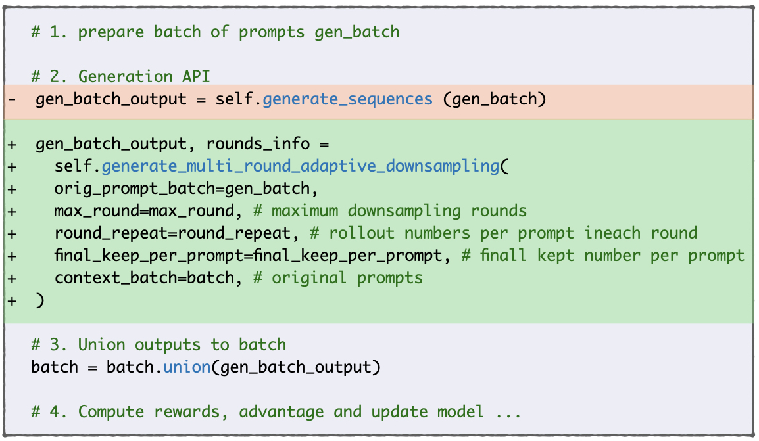Click the generate_sequences method name
The width and height of the screenshot is (759, 441).
click(347, 99)
